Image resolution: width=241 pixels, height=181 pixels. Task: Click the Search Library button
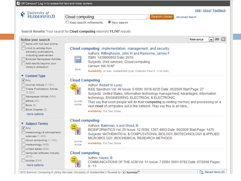pyautogui.click(x=162, y=17)
